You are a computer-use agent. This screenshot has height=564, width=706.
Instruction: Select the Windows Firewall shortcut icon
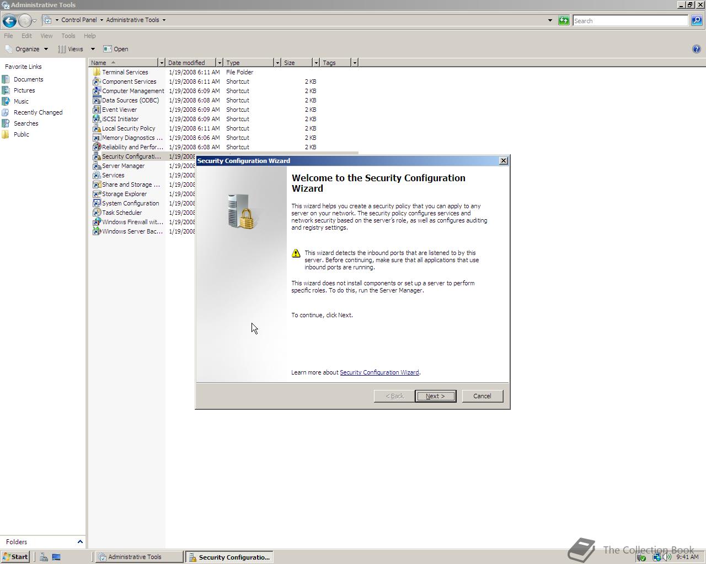point(97,222)
